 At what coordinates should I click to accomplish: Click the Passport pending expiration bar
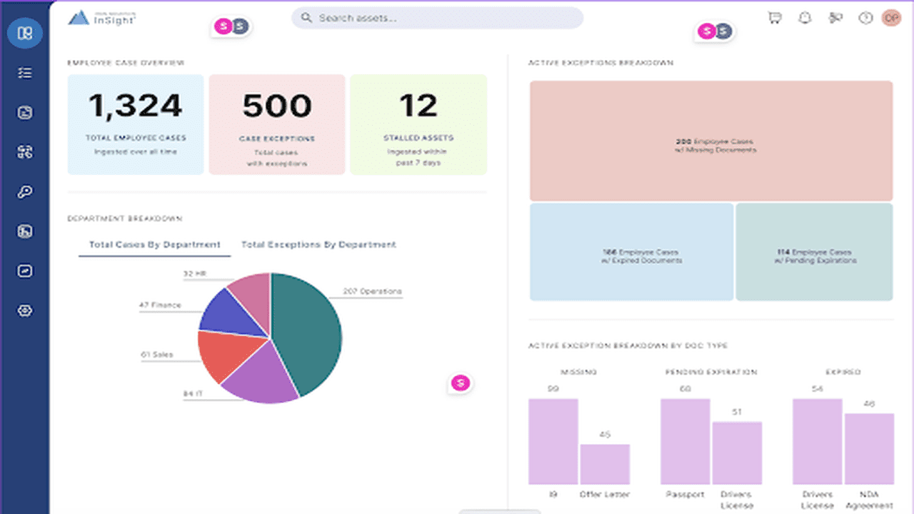click(685, 442)
